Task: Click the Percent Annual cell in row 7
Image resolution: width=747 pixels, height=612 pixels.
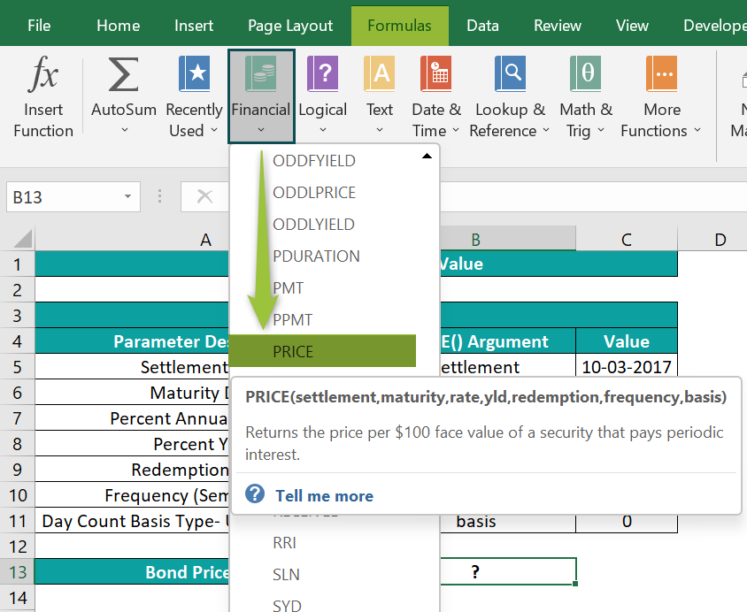Action: (132, 417)
